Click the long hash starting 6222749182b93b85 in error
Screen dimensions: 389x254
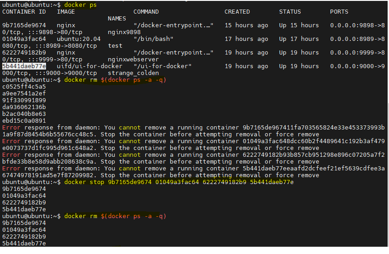pos(313,155)
